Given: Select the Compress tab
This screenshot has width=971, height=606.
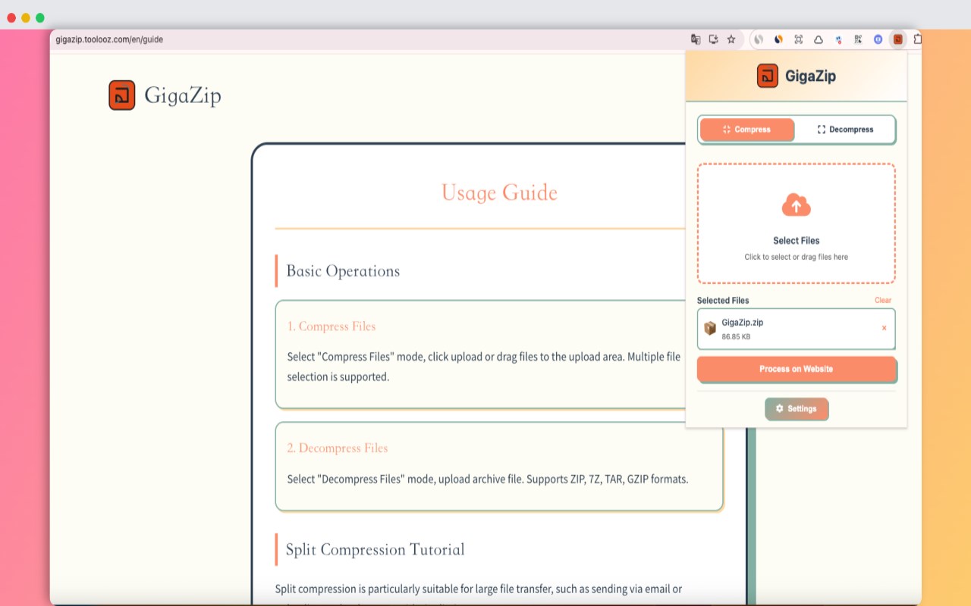Looking at the screenshot, I should pos(747,130).
